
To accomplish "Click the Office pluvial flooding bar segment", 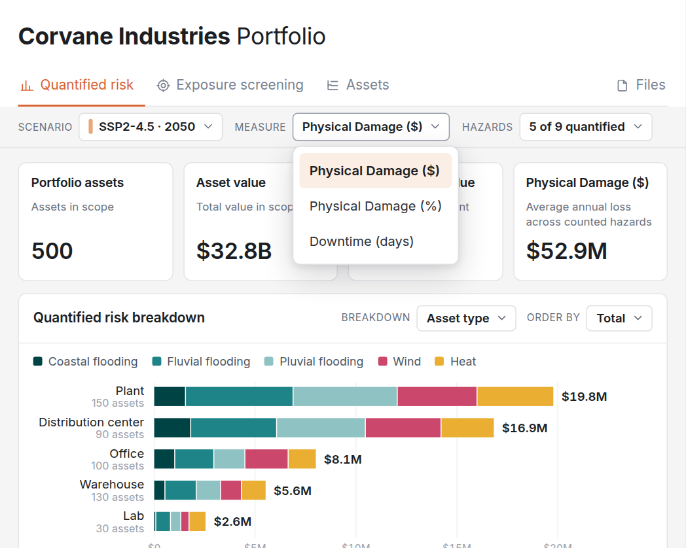I will coord(229,459).
